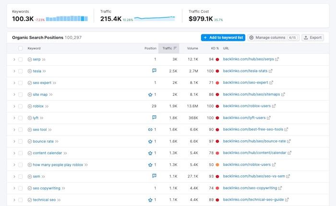Click the double-arrow icon next to serp
This screenshot has width=336, height=206.
click(x=44, y=59)
